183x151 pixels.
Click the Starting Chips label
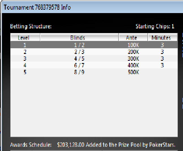coord(155,27)
